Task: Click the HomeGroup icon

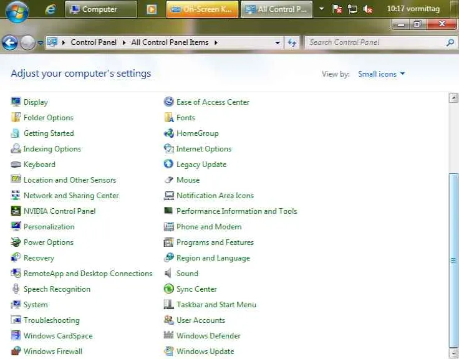Action: (168, 133)
